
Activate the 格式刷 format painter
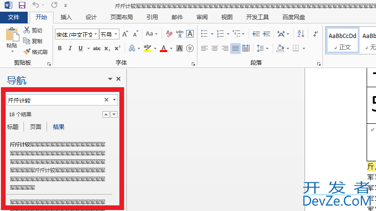click(36, 52)
